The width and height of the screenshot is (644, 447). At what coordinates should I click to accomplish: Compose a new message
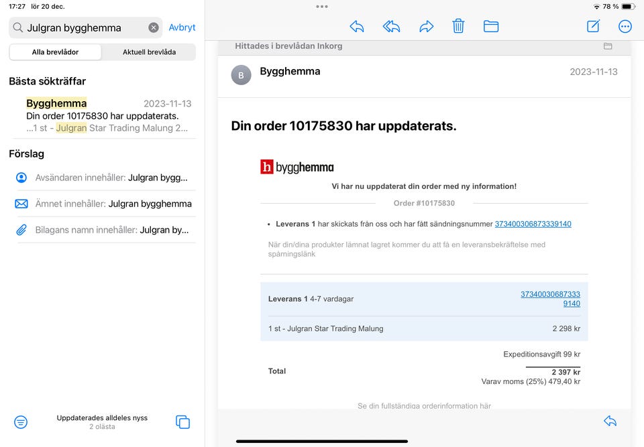[594, 26]
